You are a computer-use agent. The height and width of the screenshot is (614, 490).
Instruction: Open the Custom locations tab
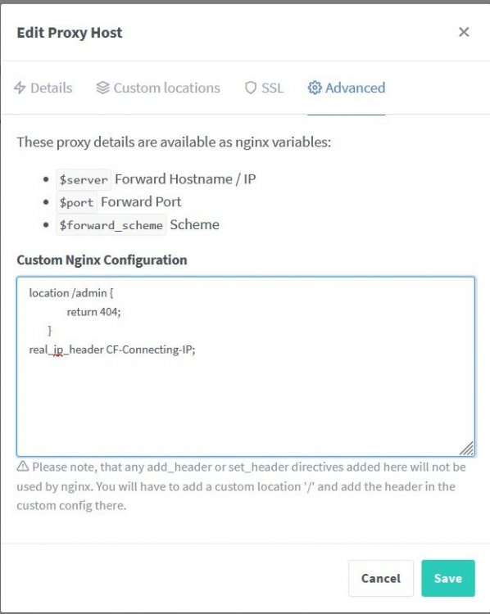[158, 88]
